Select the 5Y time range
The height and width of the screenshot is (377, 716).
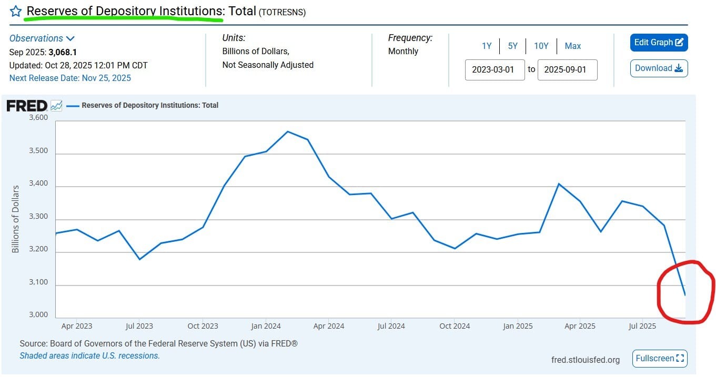[x=512, y=46]
